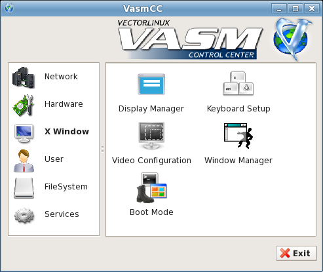323x272 pixels.
Task: Open Video Configuration monitor icon
Action: coord(151,136)
